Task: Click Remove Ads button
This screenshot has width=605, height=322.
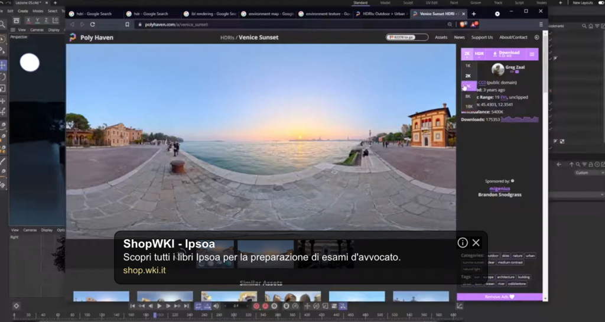Action: coord(499,297)
